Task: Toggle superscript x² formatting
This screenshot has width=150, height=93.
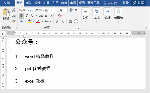Action: coord(52,15)
